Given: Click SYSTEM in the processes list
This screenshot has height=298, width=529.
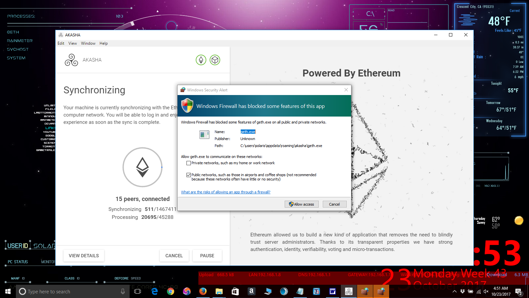Looking at the screenshot, I should coord(16,58).
